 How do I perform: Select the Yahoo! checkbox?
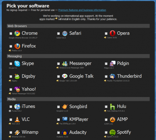[11, 89]
